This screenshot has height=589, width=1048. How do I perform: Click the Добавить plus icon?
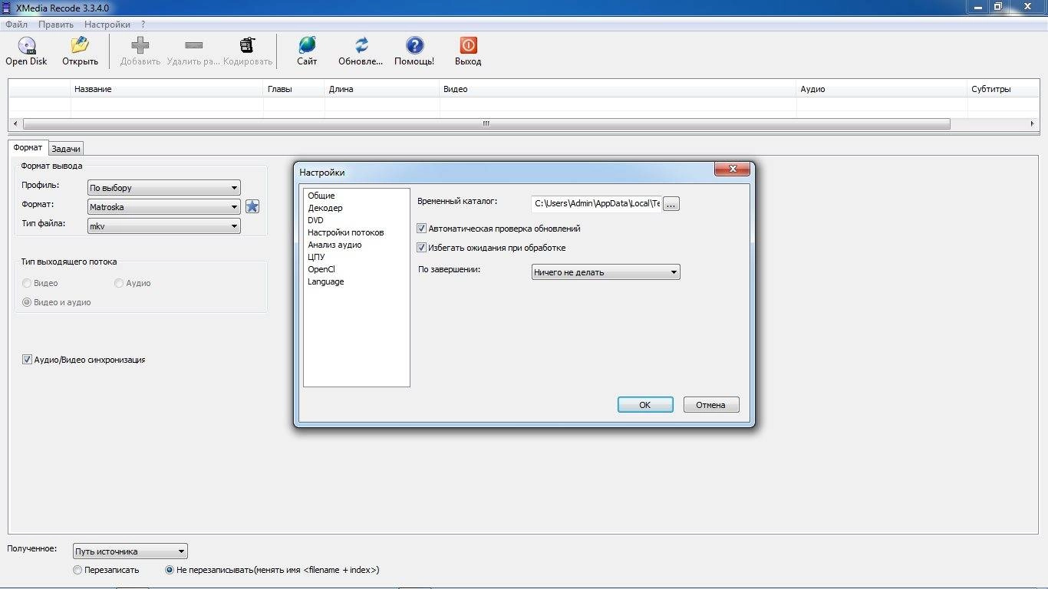(x=140, y=45)
